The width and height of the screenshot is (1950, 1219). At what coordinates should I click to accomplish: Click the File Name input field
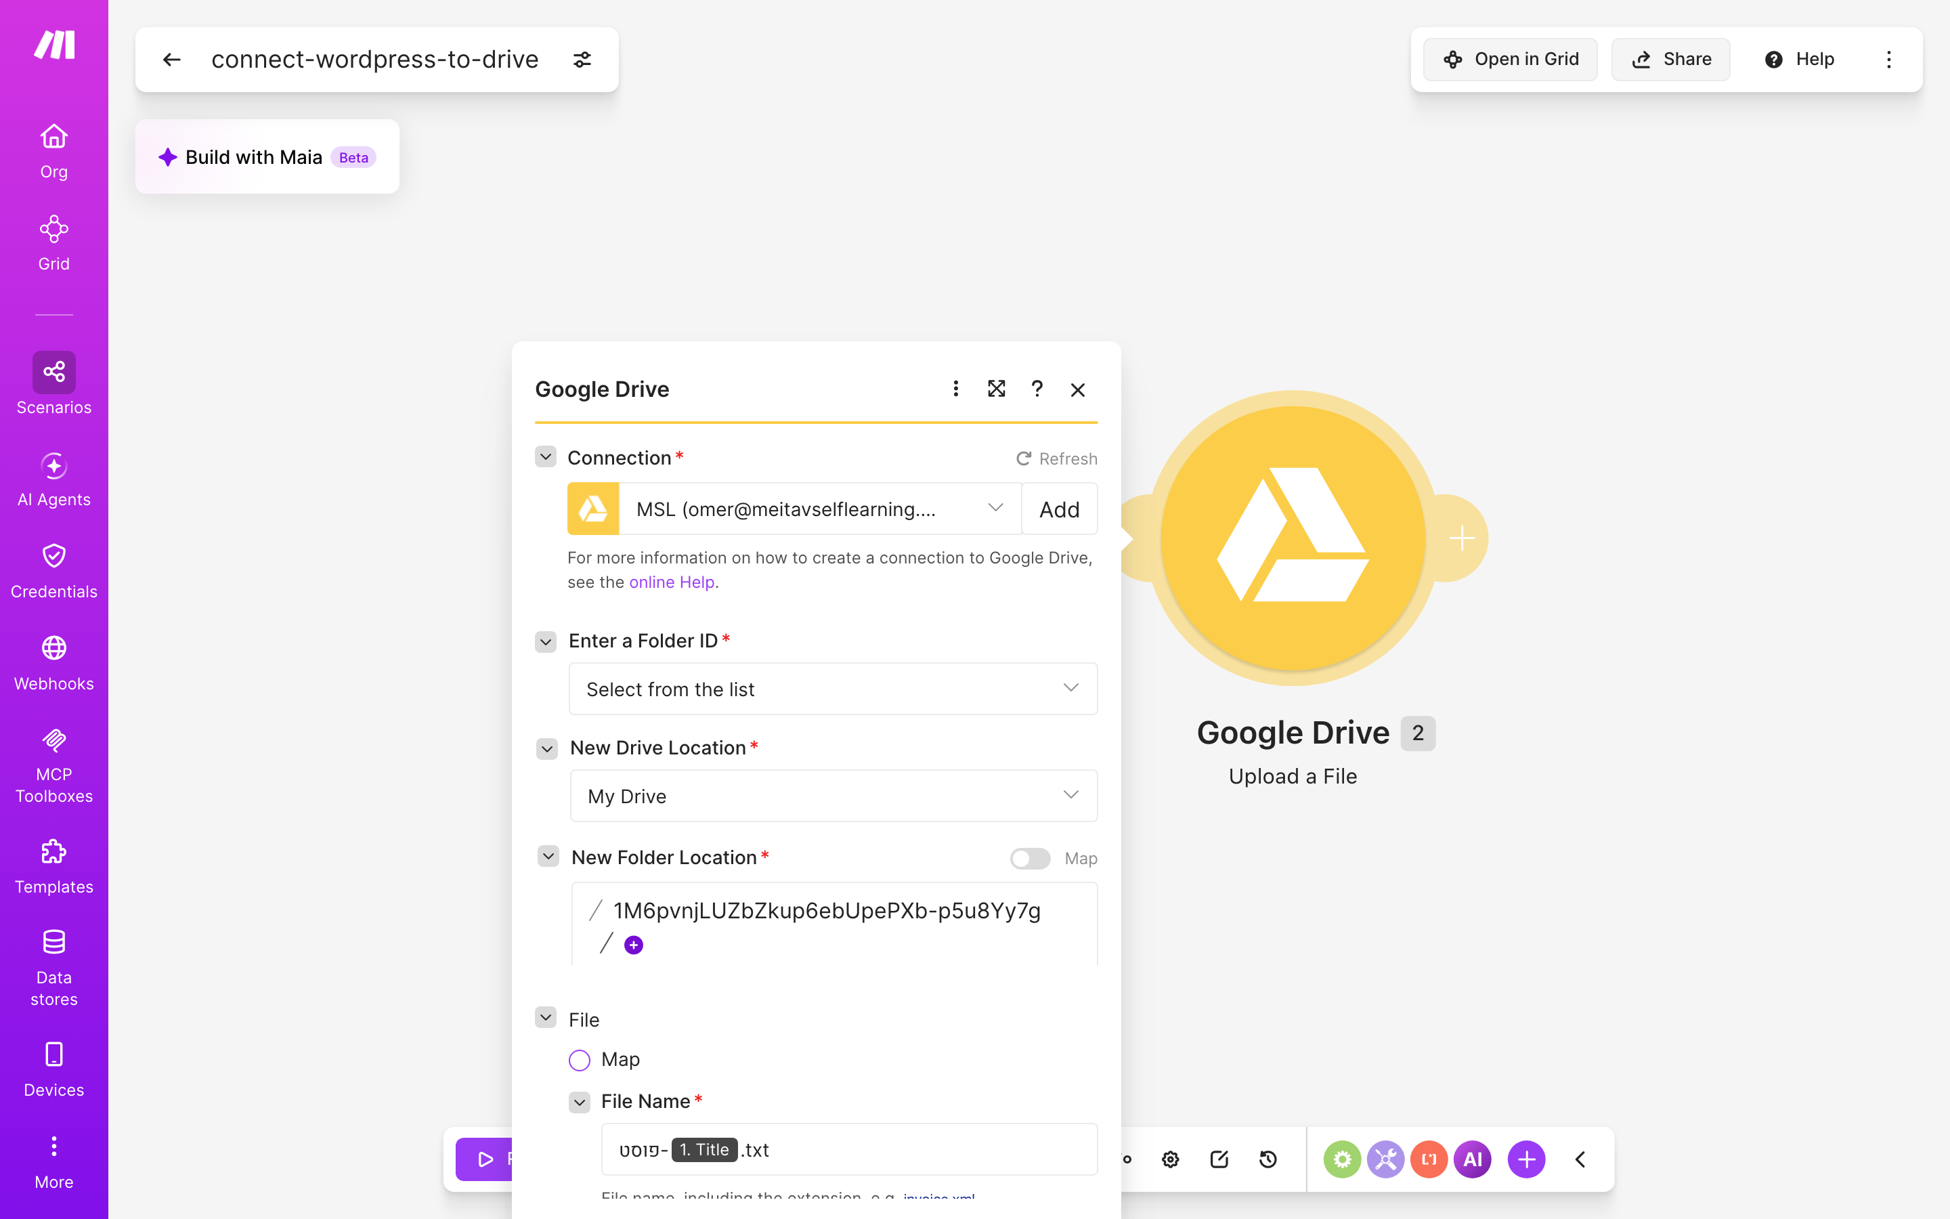pos(849,1150)
